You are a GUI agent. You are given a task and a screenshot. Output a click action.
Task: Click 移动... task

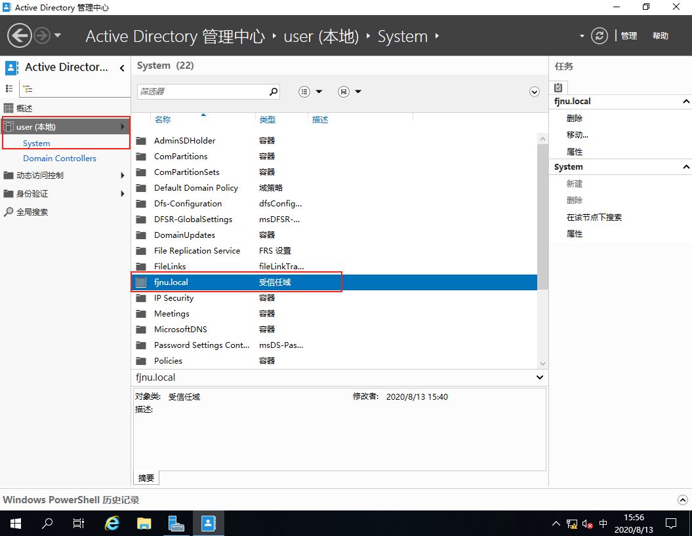click(577, 135)
